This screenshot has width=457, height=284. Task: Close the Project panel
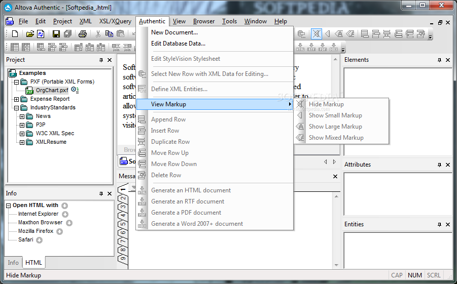coord(110,60)
